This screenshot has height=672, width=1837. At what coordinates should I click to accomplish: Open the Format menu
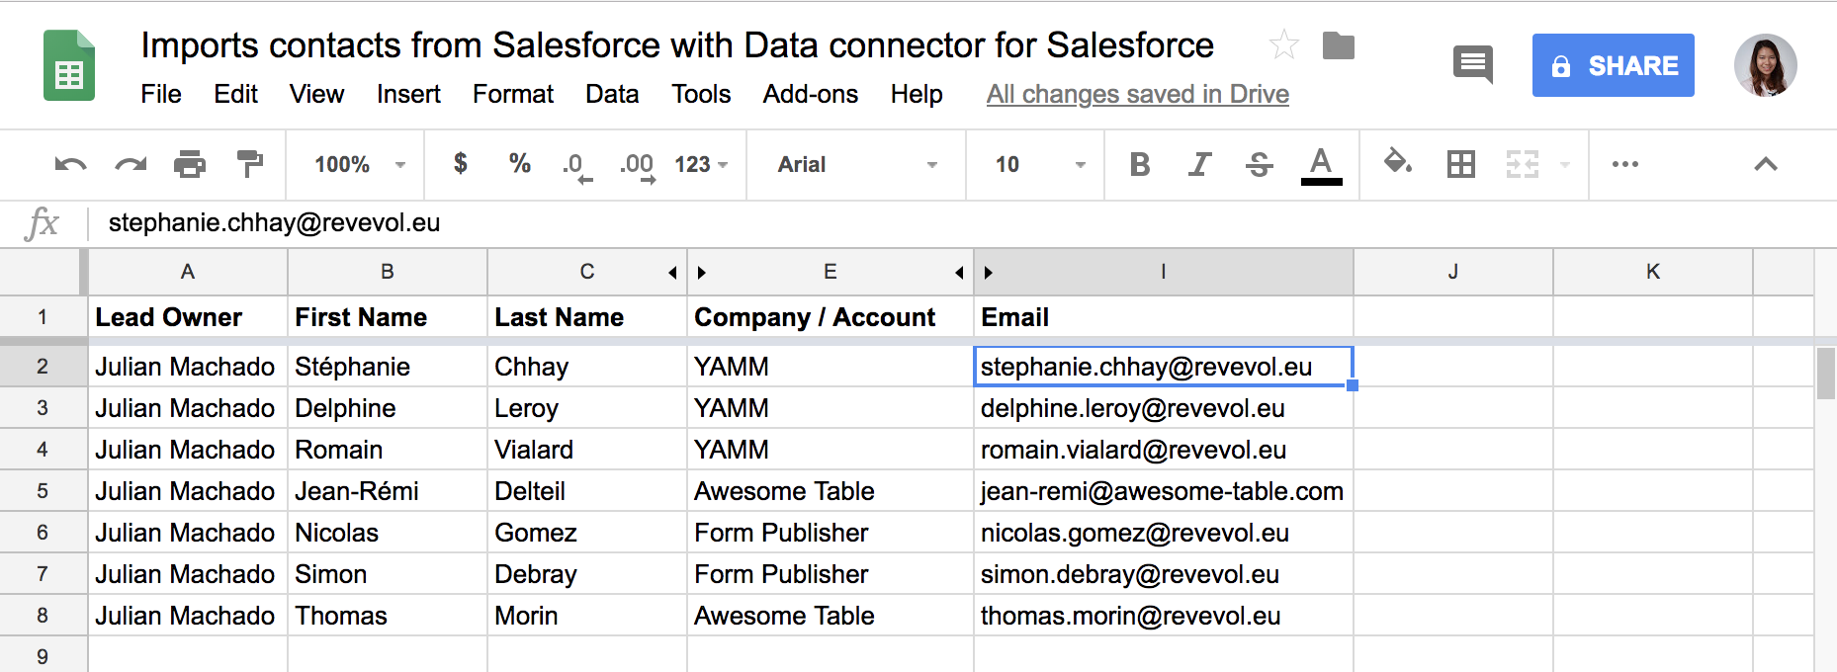tap(513, 94)
